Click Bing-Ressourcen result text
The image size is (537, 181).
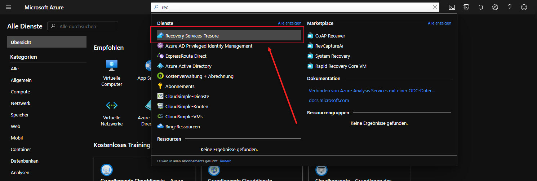183,127
